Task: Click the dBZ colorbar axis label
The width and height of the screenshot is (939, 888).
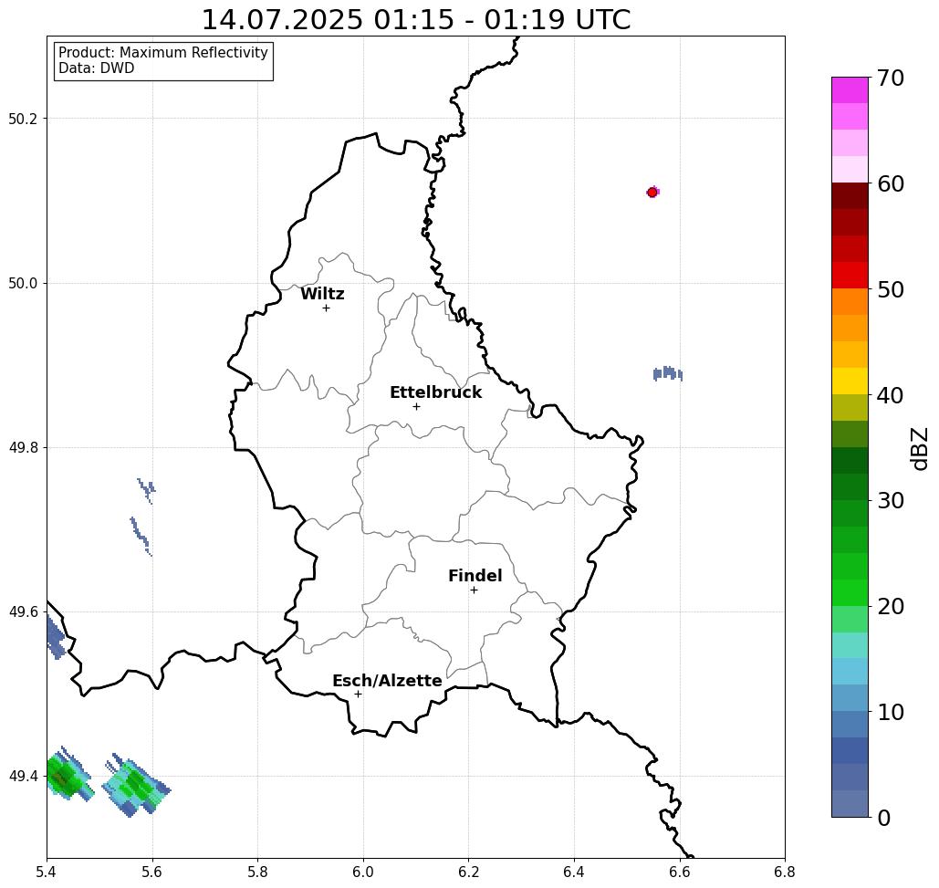Action: pos(919,448)
